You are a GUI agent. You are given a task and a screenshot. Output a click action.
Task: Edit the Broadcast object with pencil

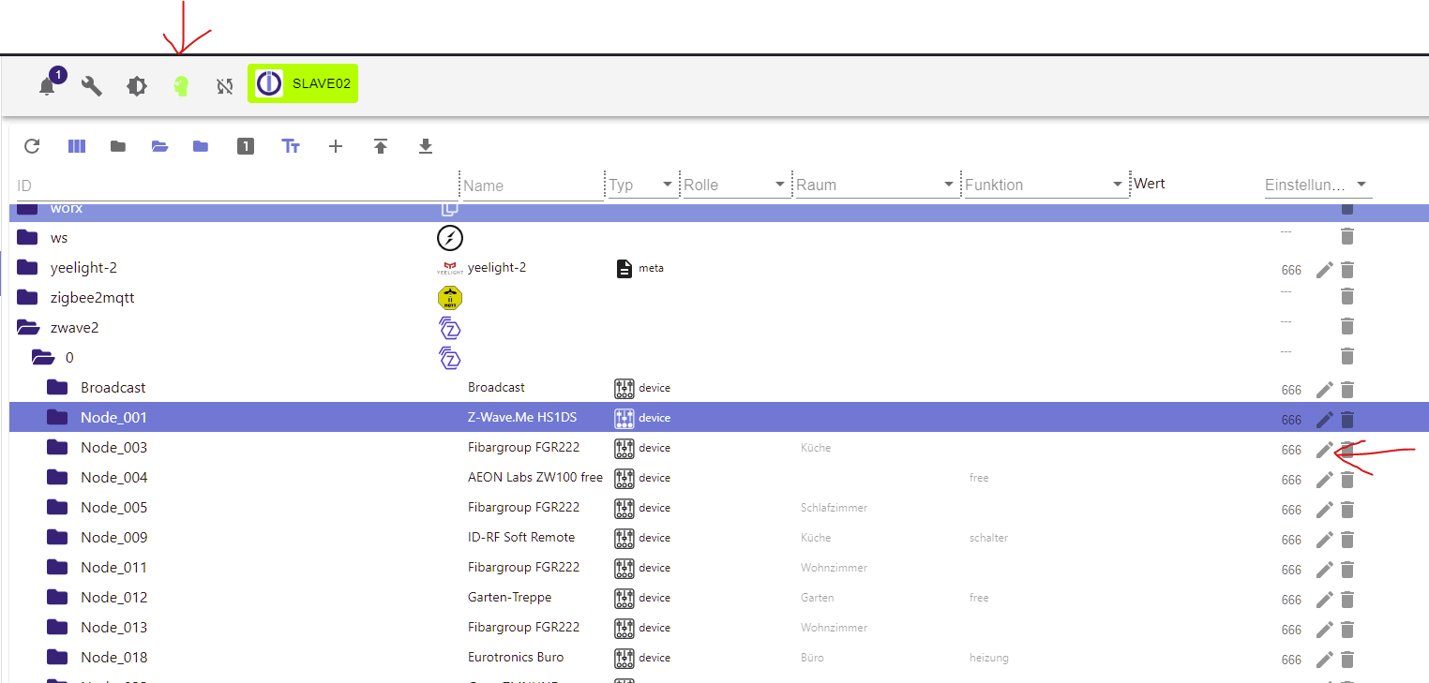point(1324,390)
